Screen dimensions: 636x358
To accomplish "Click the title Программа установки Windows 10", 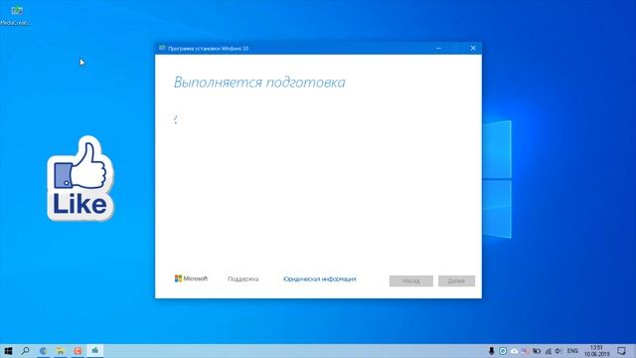I will (208, 49).
